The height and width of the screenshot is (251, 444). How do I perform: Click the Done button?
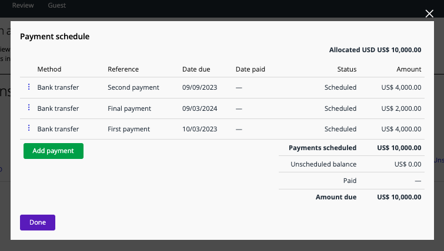pos(38,222)
